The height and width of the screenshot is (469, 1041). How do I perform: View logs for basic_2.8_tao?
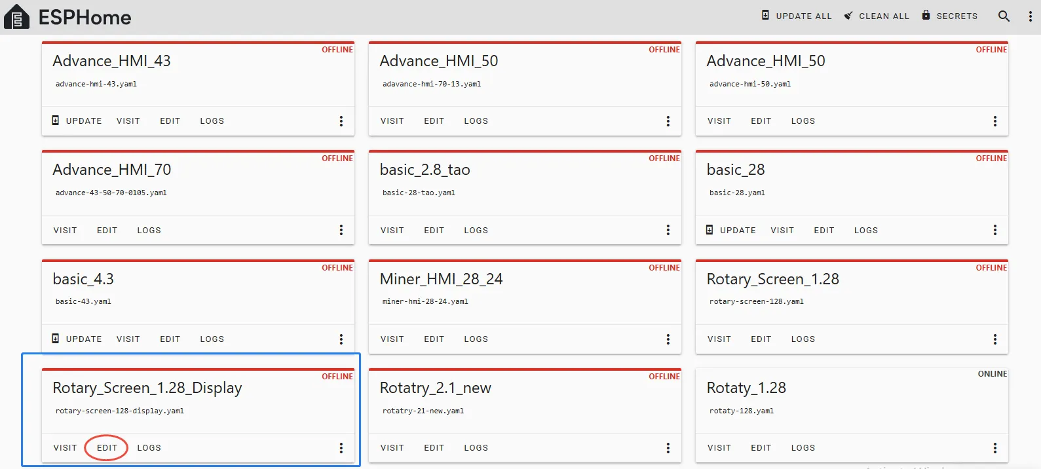tap(476, 231)
